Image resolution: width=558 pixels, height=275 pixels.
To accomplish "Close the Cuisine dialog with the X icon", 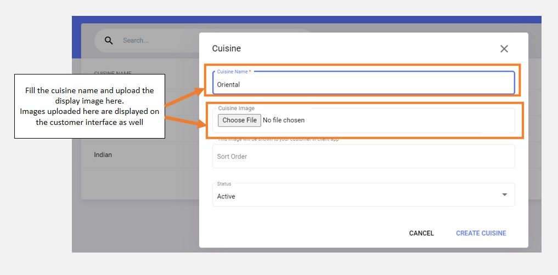I will 504,49.
